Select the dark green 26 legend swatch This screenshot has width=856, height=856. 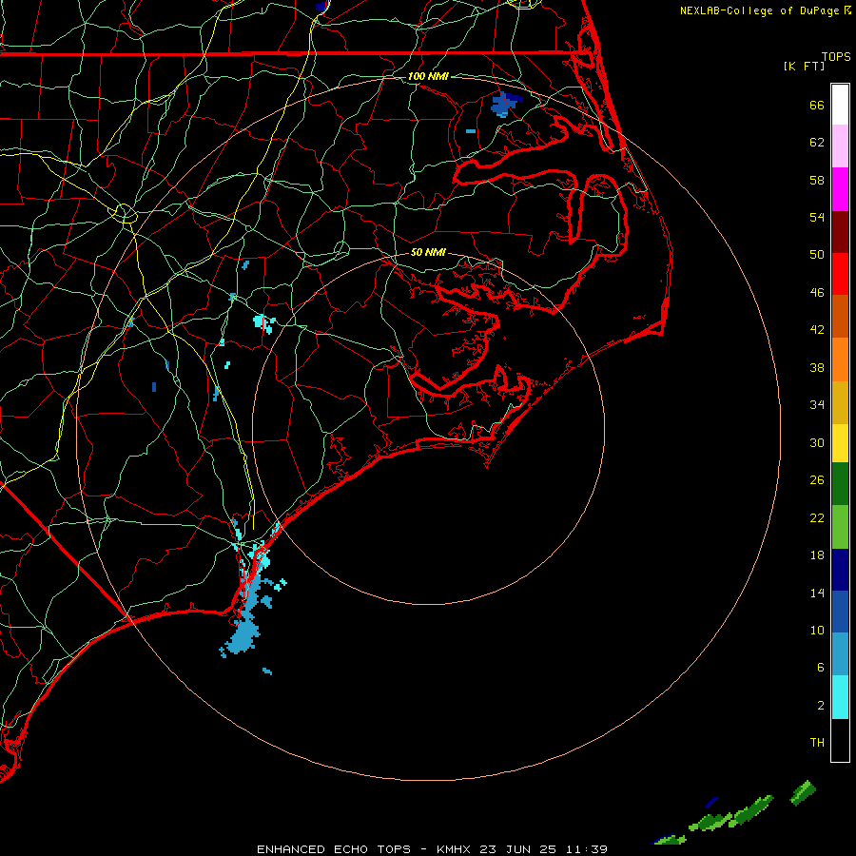click(840, 484)
